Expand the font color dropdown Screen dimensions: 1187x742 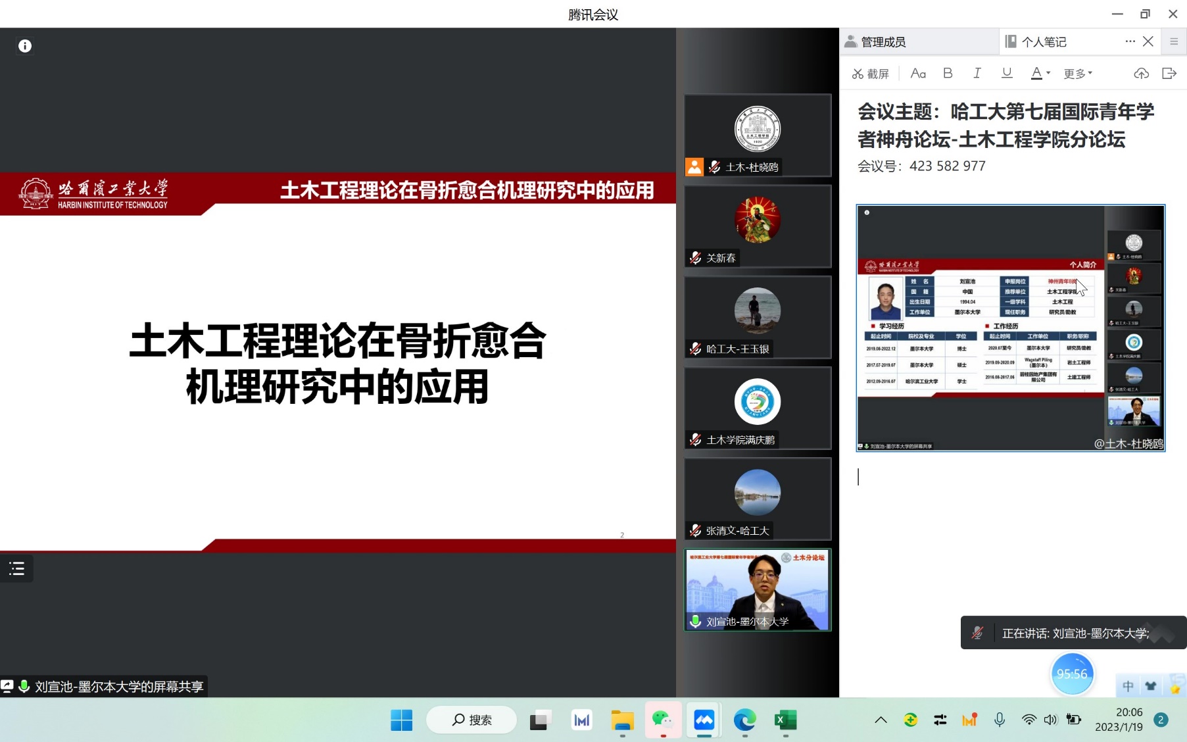click(x=1048, y=73)
